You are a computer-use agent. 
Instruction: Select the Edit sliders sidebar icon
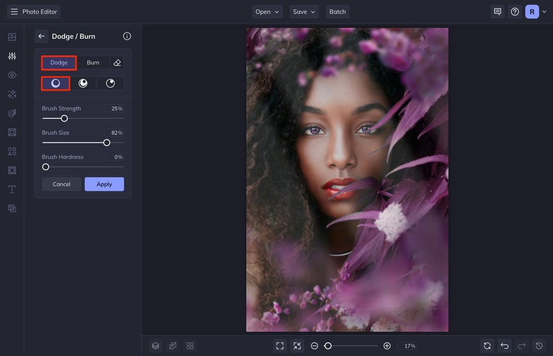tap(12, 56)
